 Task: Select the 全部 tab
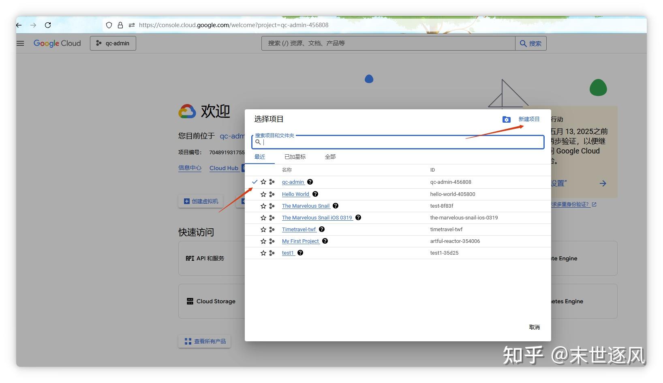tap(330, 157)
